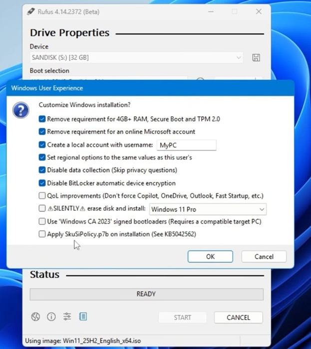Click the question mark icon in dialog
The height and width of the screenshot is (349, 311).
(21, 110)
